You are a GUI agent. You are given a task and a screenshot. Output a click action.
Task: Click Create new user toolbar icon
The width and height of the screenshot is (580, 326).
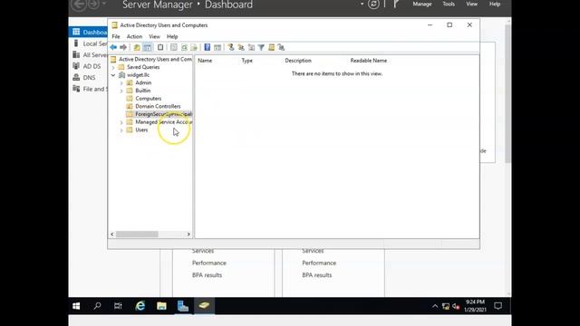coord(231,47)
